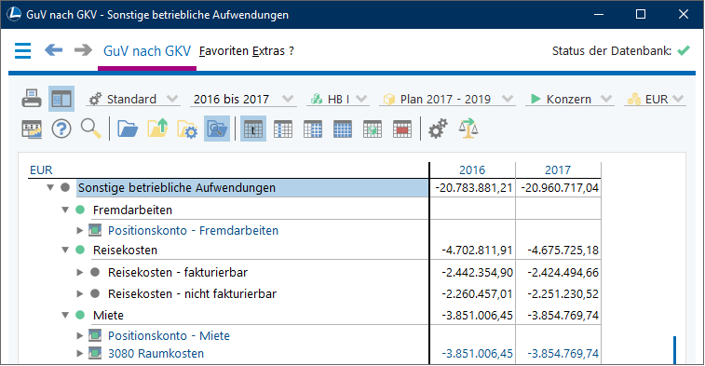Go back with the left arrow

click(53, 50)
